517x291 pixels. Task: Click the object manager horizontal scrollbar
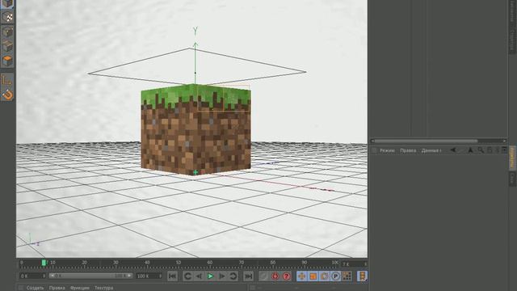(x=426, y=141)
